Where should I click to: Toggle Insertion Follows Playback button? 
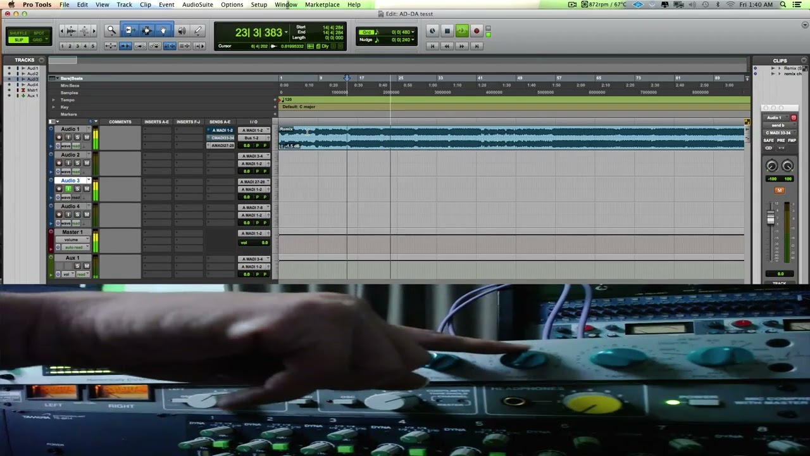coord(199,46)
